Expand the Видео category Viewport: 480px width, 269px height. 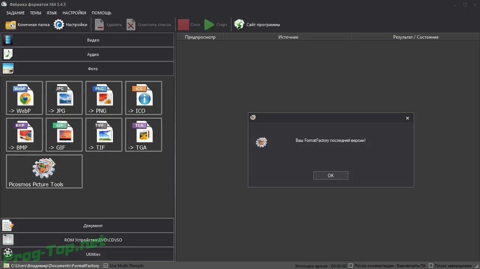[87, 40]
